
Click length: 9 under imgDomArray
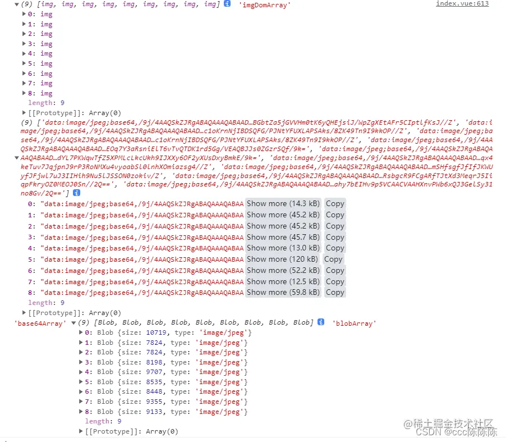pyautogui.click(x=46, y=103)
